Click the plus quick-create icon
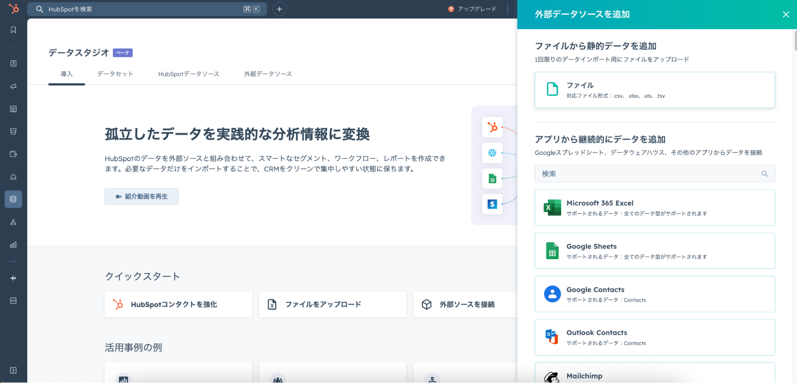 [x=279, y=9]
